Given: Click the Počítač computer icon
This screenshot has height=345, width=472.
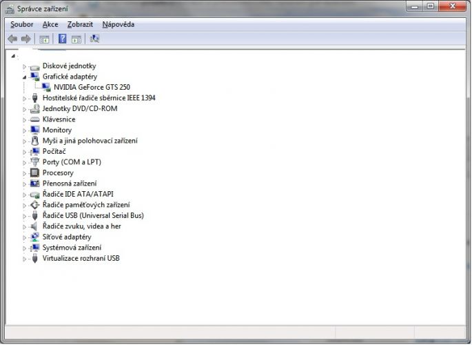Looking at the screenshot, I should pos(35,151).
